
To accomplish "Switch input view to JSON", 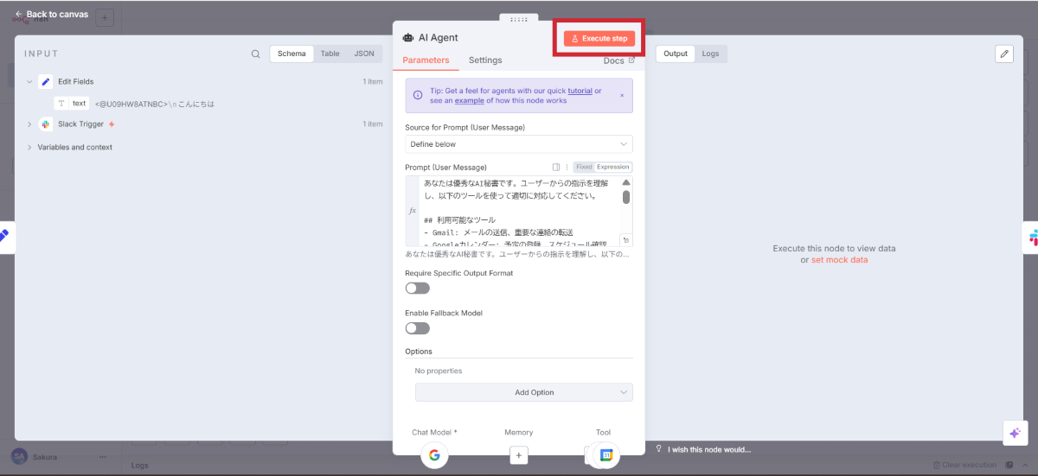I will coord(364,54).
